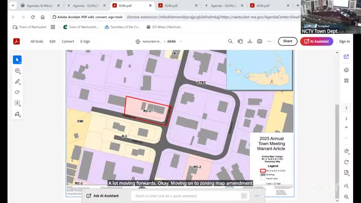Viewport: 361px width, 203px height.
Task: Click the current page number box
Action: tap(346, 108)
